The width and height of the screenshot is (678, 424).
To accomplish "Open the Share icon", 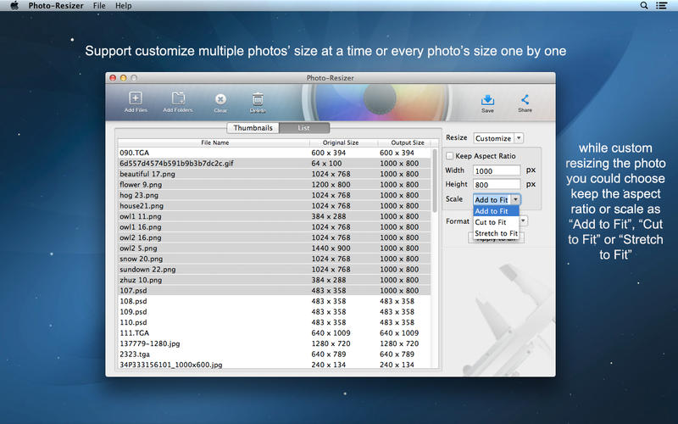I will point(525,99).
